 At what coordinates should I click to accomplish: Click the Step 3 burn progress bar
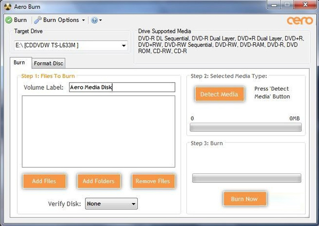pos(246,178)
